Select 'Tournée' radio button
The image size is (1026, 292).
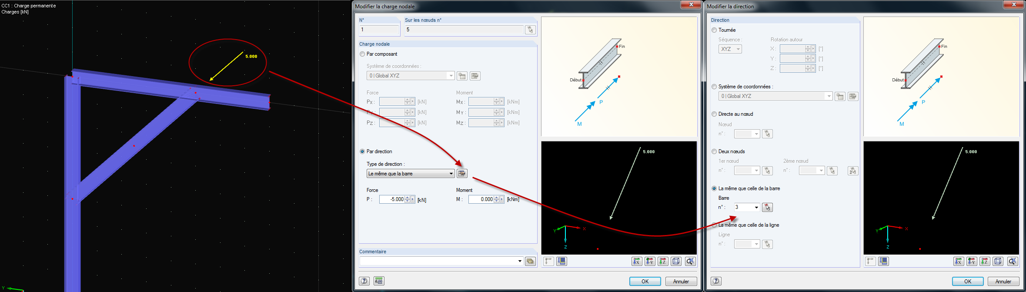tap(714, 30)
